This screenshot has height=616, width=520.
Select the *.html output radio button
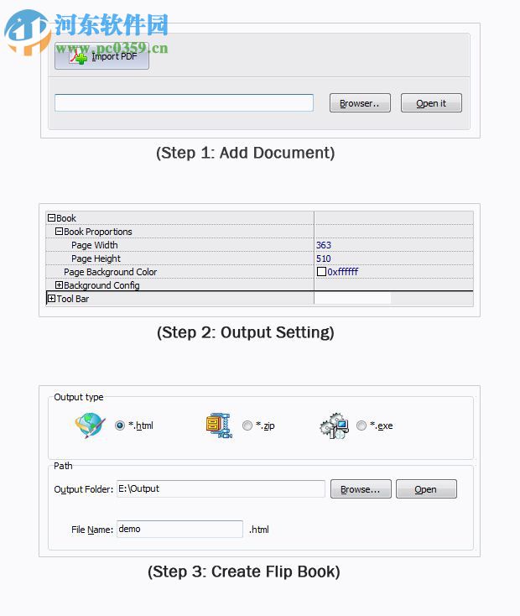tap(120, 425)
